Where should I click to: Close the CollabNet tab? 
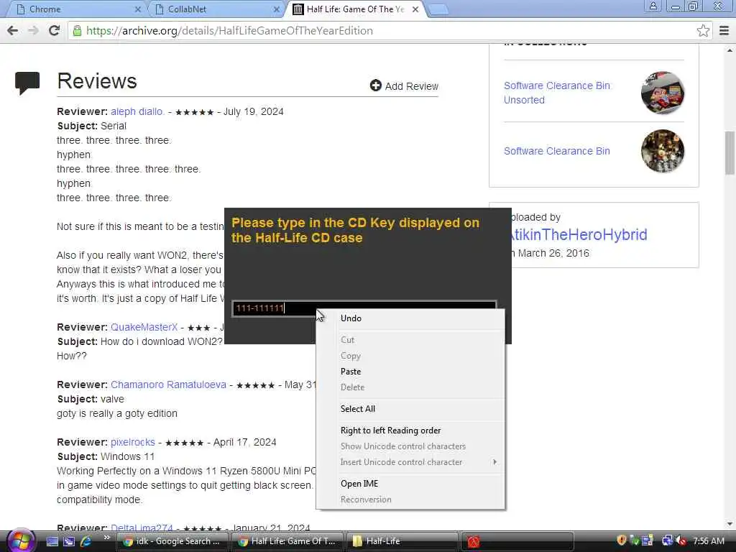[x=277, y=9]
